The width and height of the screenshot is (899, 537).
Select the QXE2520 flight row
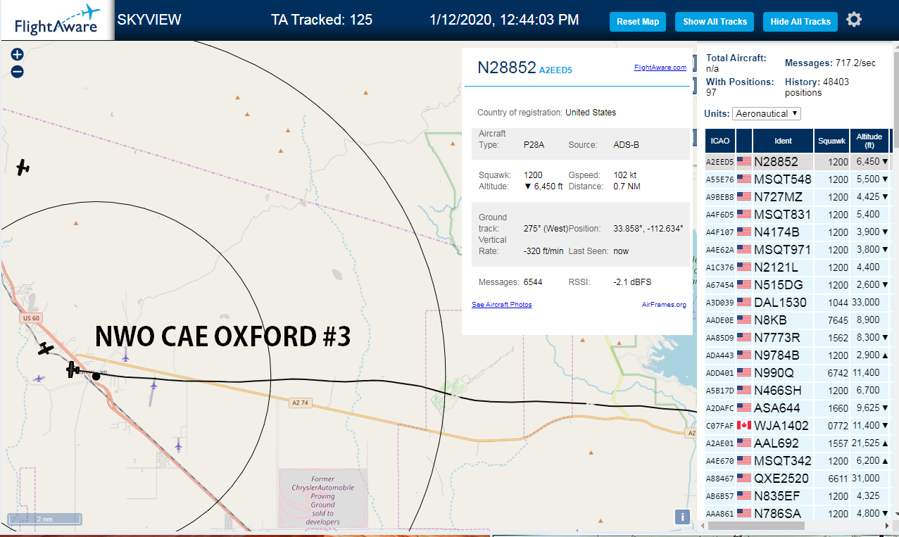tap(798, 478)
